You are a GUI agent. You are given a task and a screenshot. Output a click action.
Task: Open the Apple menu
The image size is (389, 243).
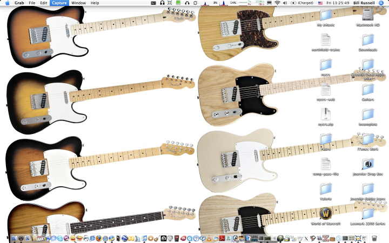click(x=8, y=3)
